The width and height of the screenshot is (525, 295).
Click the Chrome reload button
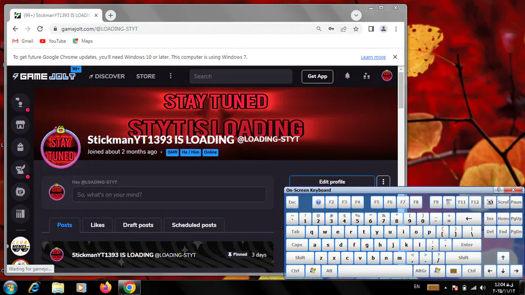(40, 29)
